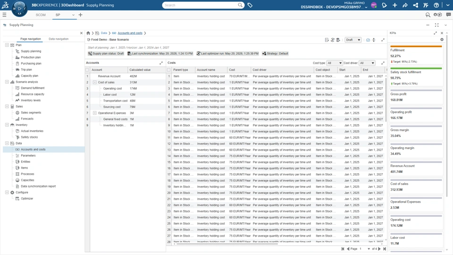Open the DSSANDBOX platform selector
This screenshot has width=453, height=255.
point(334,7)
